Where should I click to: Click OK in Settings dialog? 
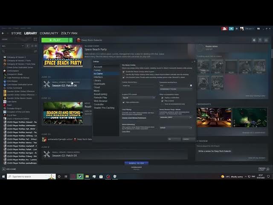coord(174,139)
